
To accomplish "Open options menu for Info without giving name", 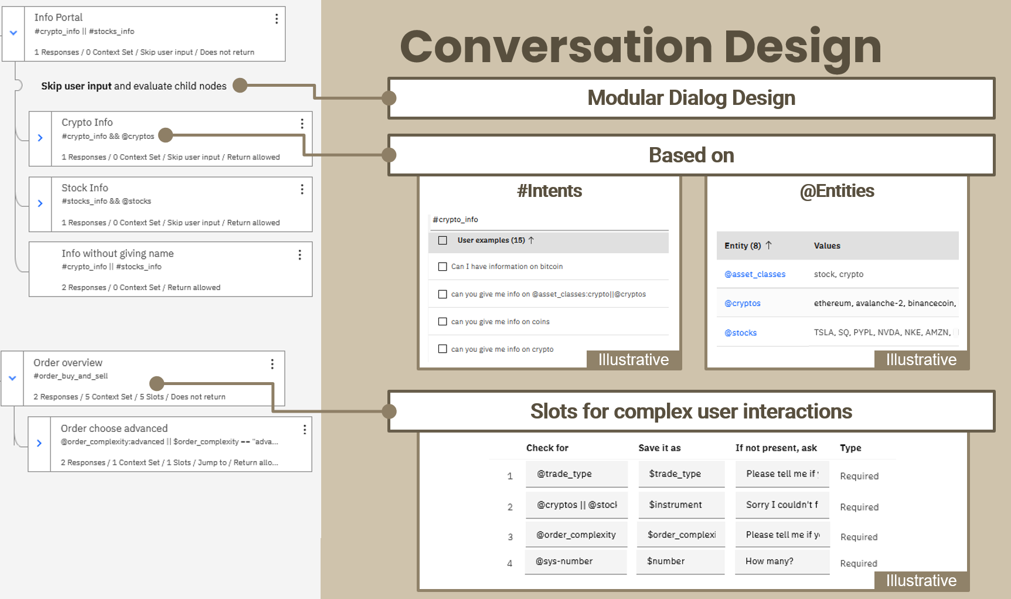I will coord(299,255).
